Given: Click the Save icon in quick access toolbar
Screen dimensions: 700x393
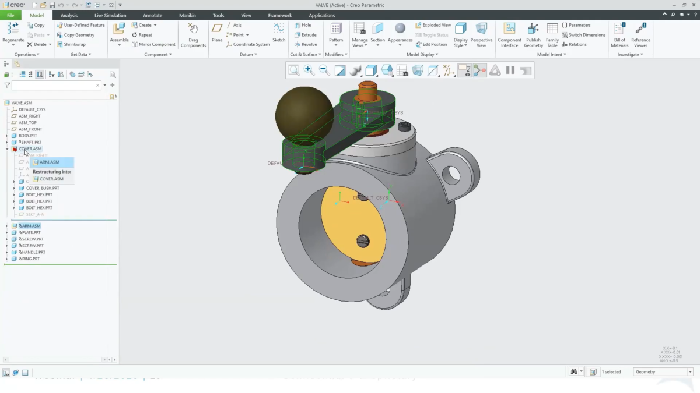Looking at the screenshot, I should [x=52, y=5].
